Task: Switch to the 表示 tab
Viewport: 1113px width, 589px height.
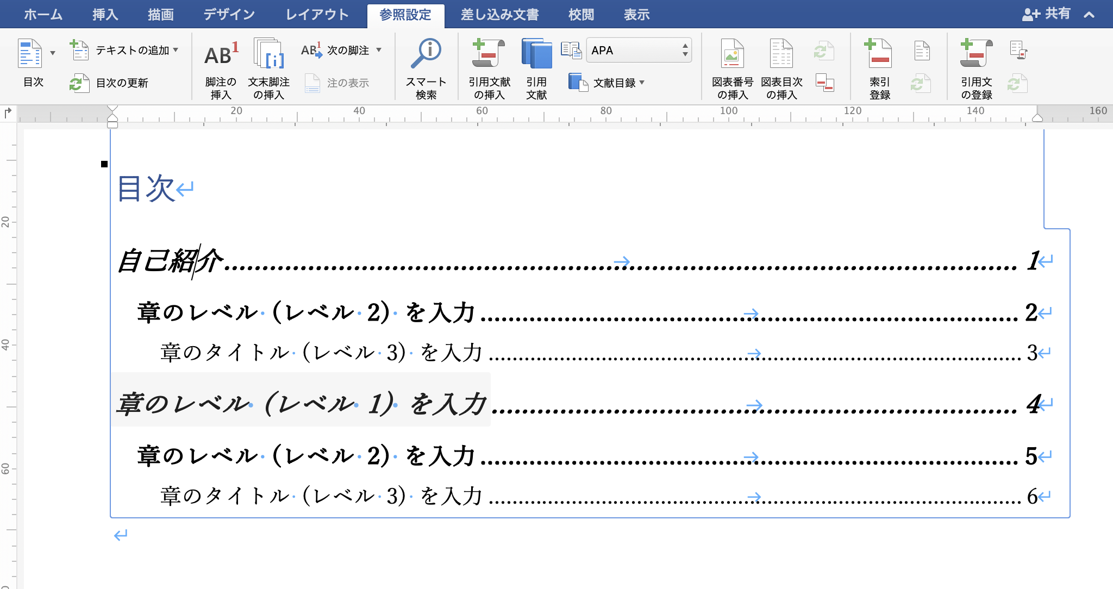Action: click(x=637, y=15)
